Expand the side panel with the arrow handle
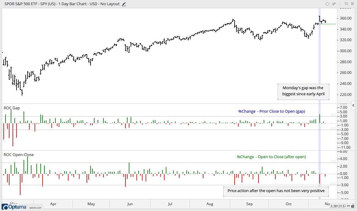The height and width of the screenshot is (211, 357). [353, 105]
